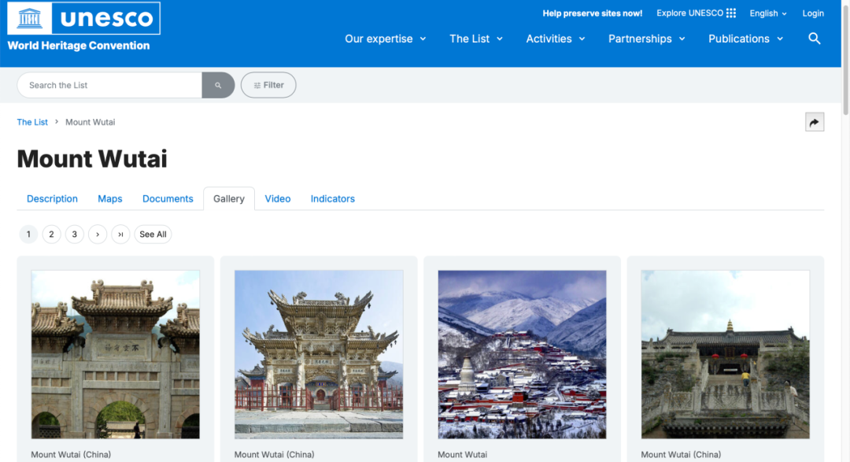
Task: Select the Gallery tab
Action: tap(229, 198)
